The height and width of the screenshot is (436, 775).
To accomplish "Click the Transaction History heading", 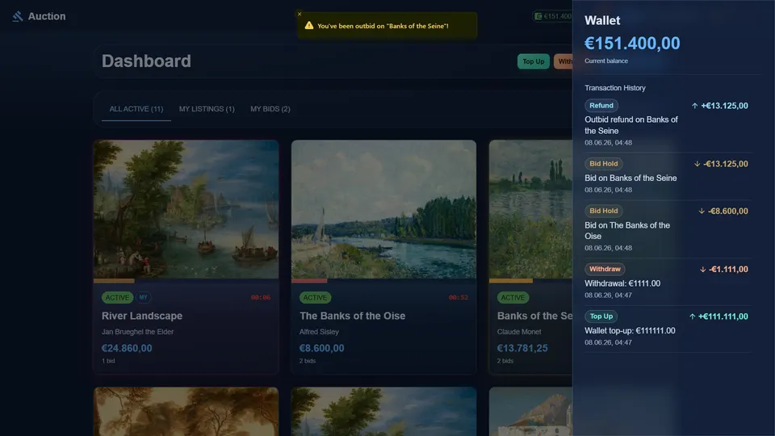I will pos(615,88).
